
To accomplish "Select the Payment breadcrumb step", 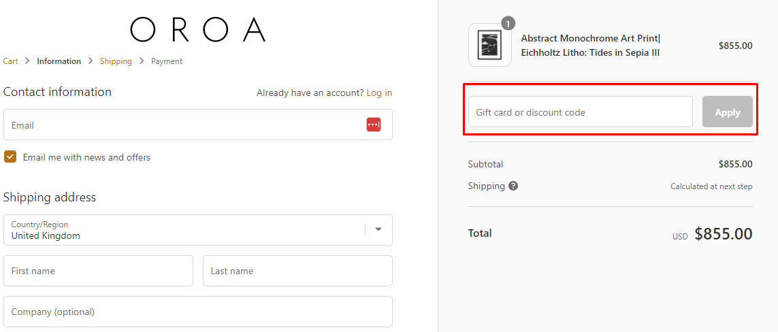I will pyautogui.click(x=167, y=61).
